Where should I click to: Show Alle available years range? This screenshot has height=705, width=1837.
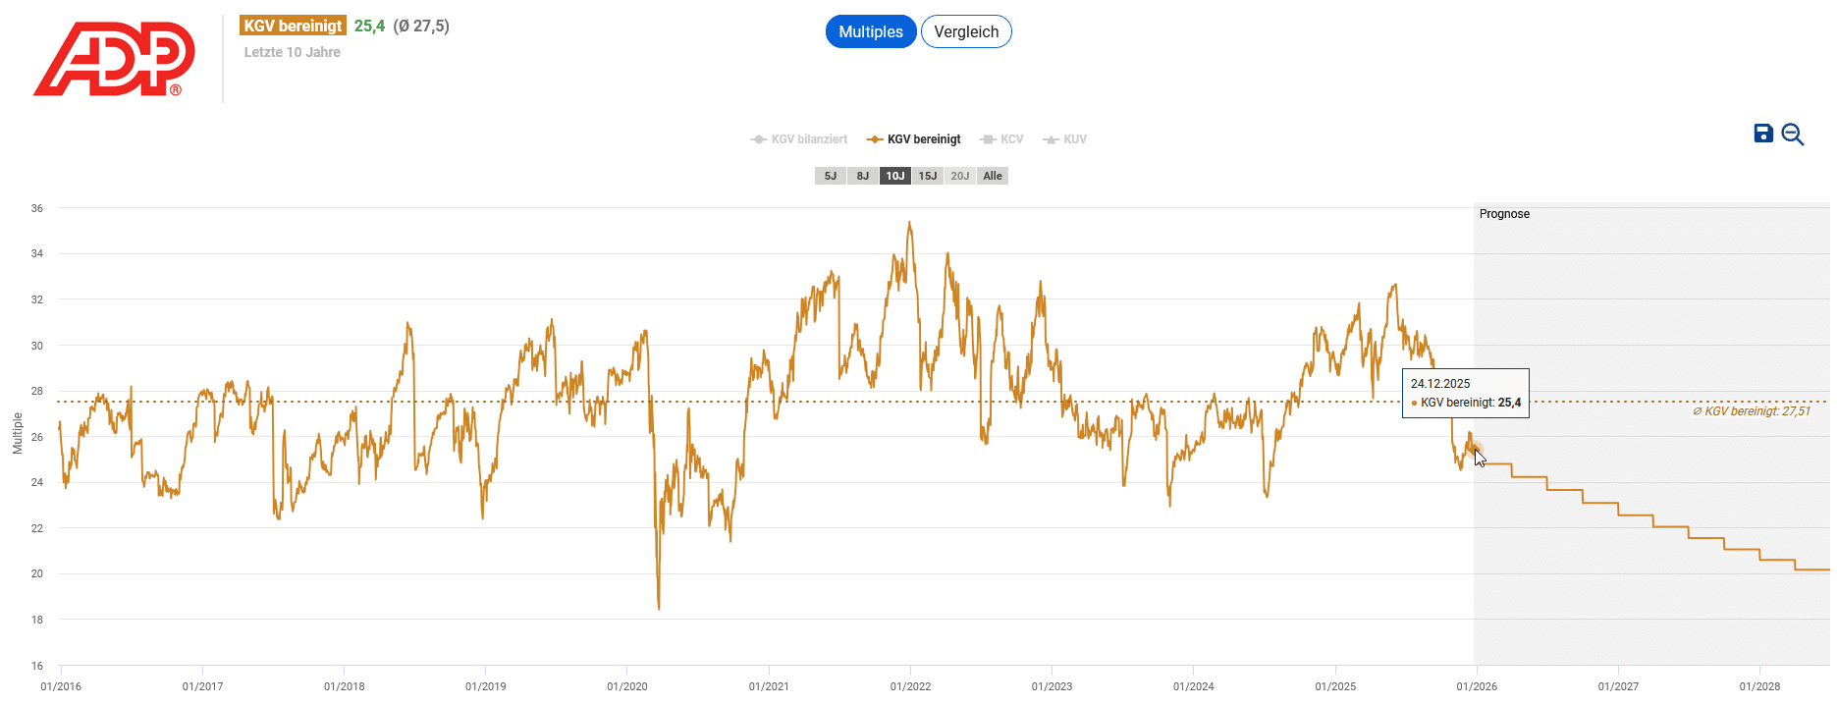[x=993, y=176]
